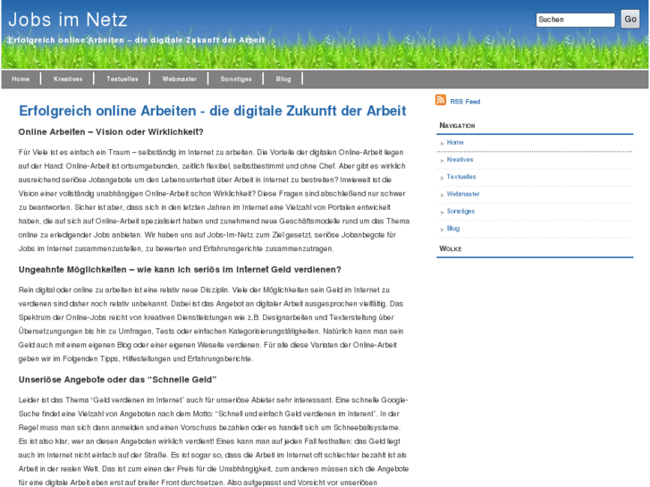Select Home in the sidebar navigation
Screen dimensions: 650x487
pos(455,142)
